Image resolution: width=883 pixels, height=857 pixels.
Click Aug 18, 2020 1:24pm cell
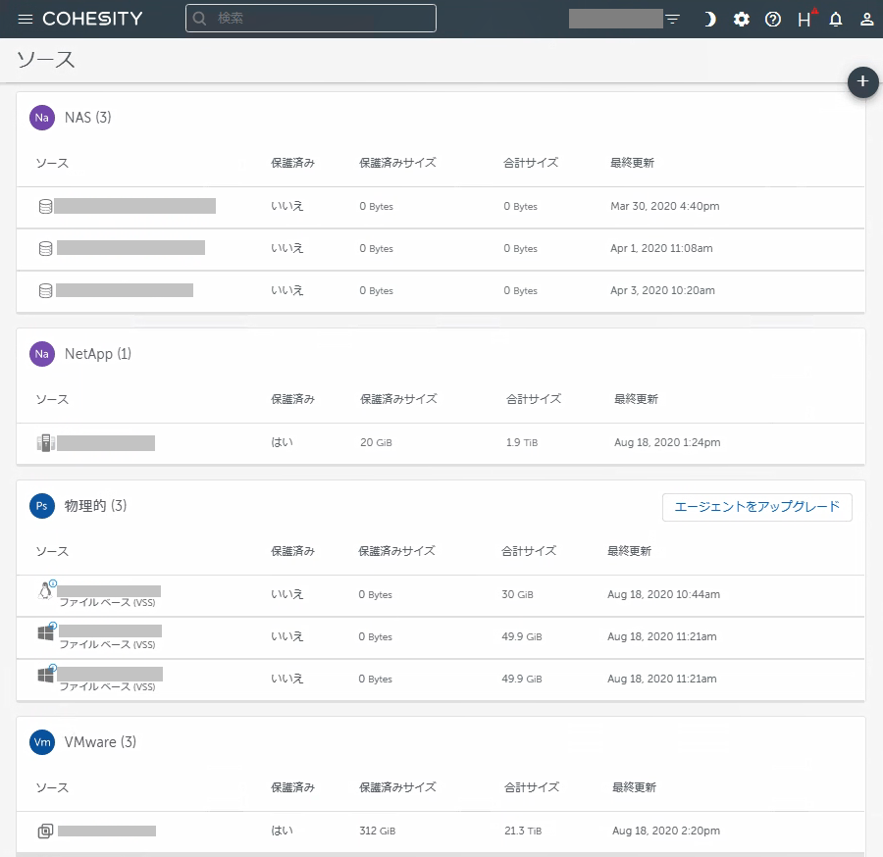(x=667, y=443)
